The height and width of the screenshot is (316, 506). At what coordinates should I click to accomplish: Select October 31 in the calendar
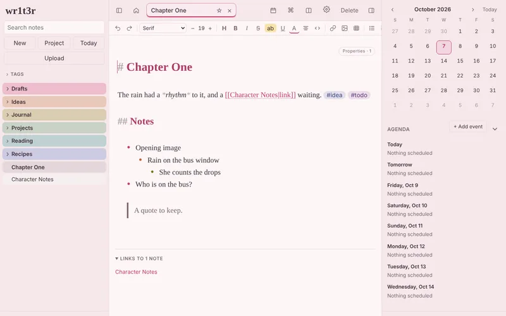click(493, 90)
